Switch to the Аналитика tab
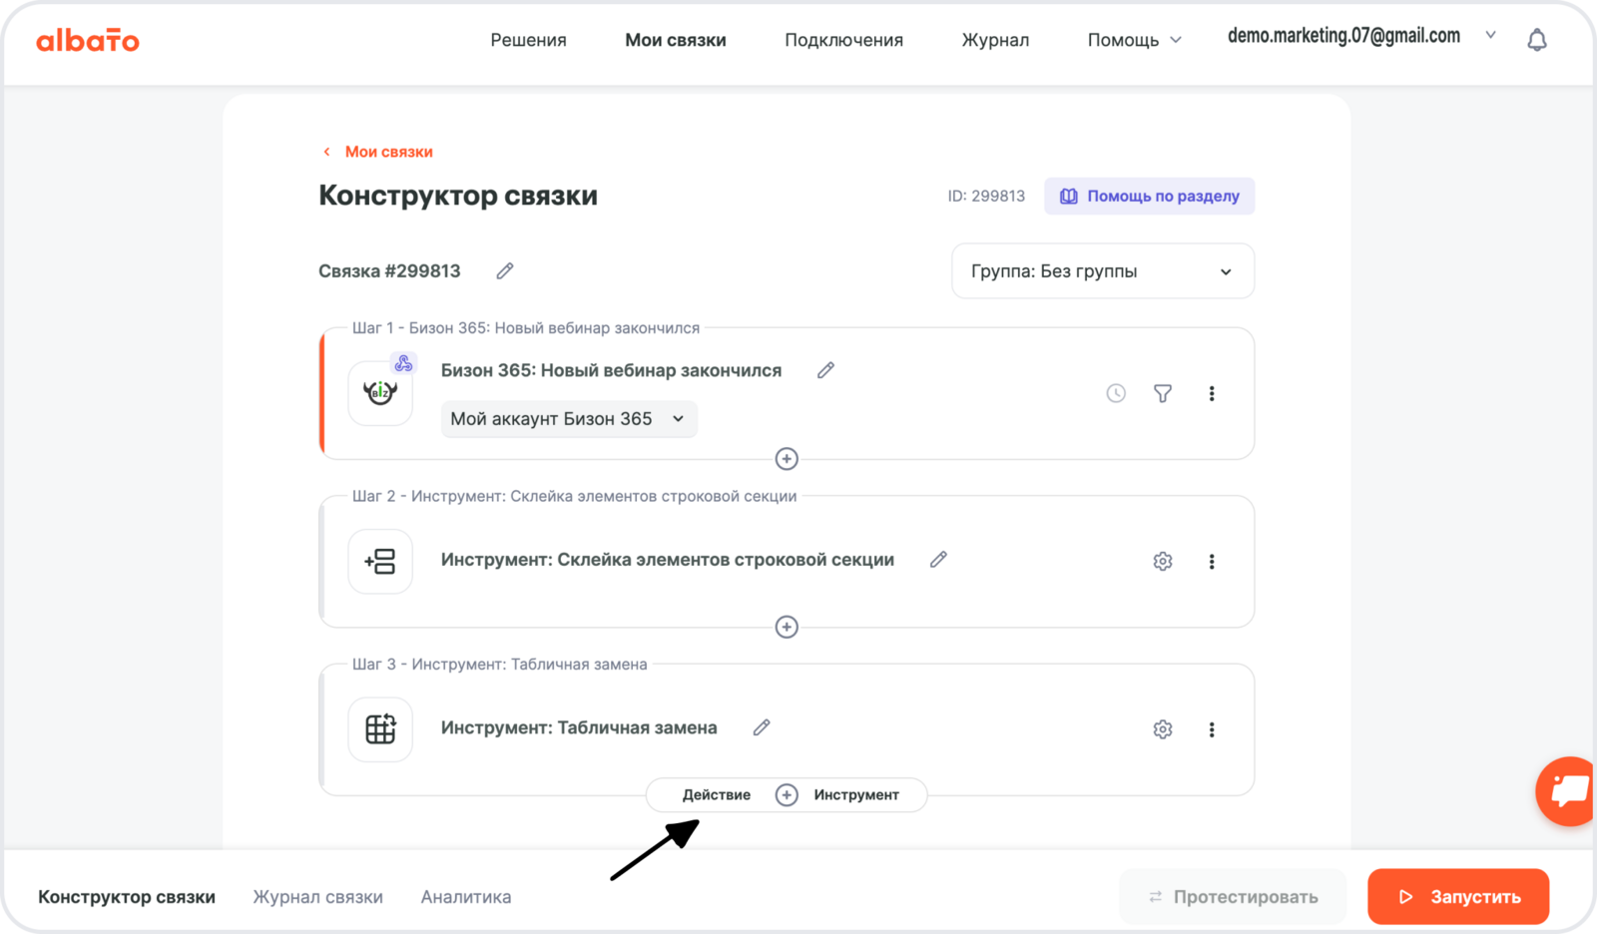 click(x=466, y=897)
